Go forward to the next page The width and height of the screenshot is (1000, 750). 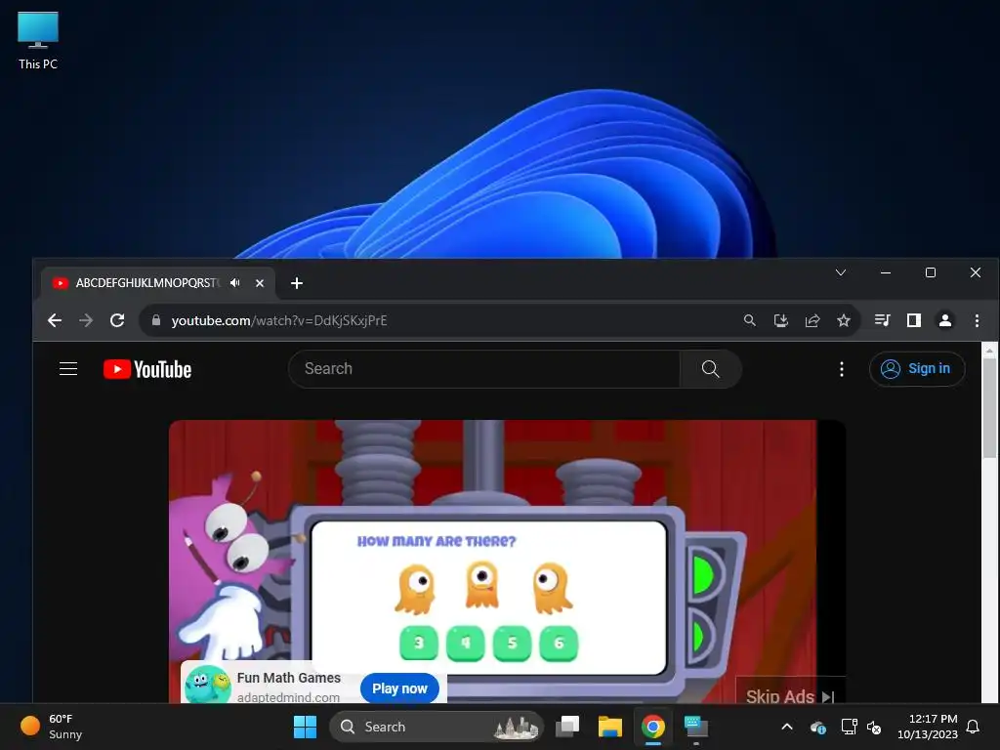click(86, 320)
